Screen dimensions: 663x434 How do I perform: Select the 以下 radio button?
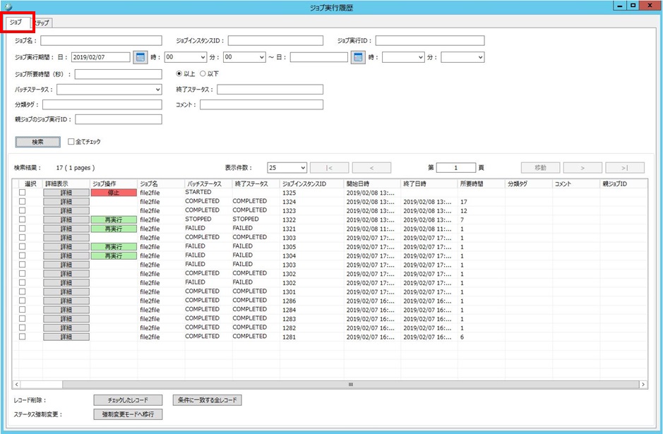click(203, 73)
